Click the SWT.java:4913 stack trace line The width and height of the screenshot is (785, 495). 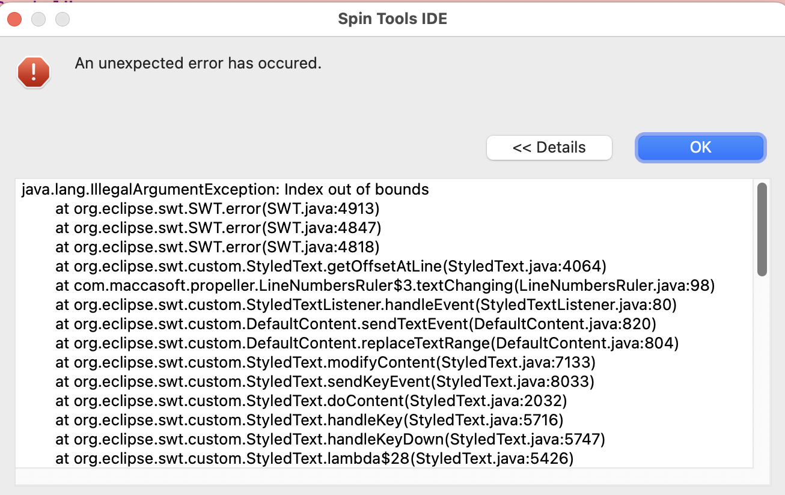point(218,209)
